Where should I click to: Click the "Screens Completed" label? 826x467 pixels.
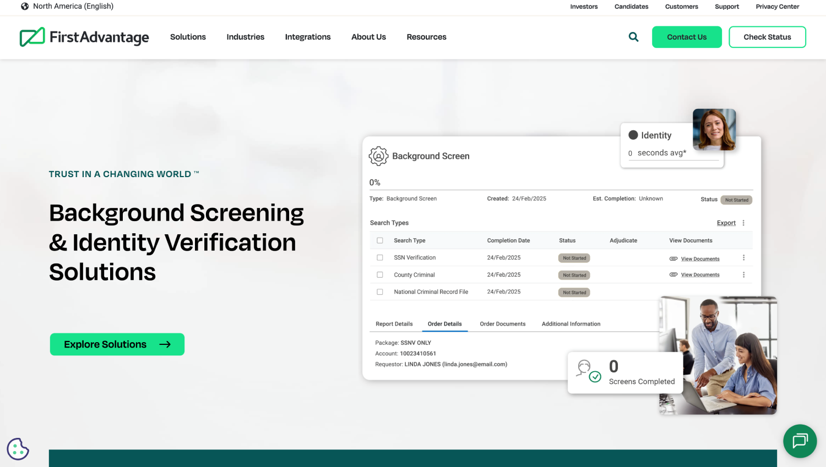point(642,382)
